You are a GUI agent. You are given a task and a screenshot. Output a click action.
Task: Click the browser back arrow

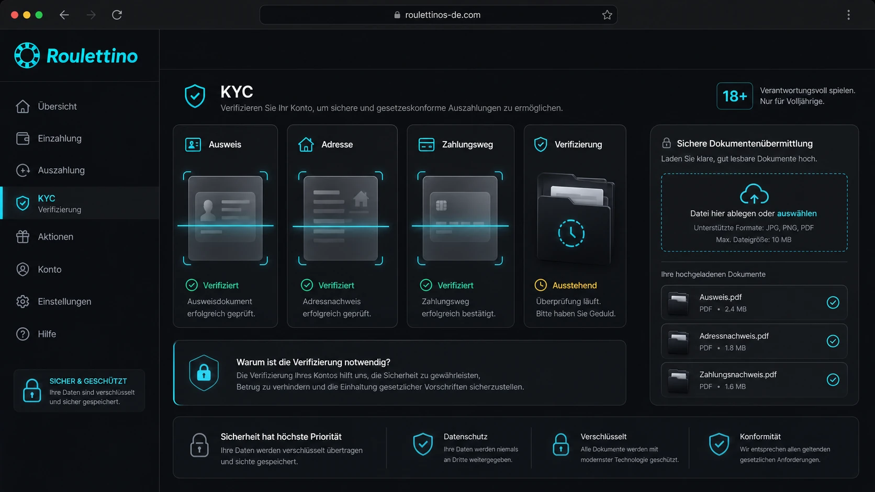point(64,15)
